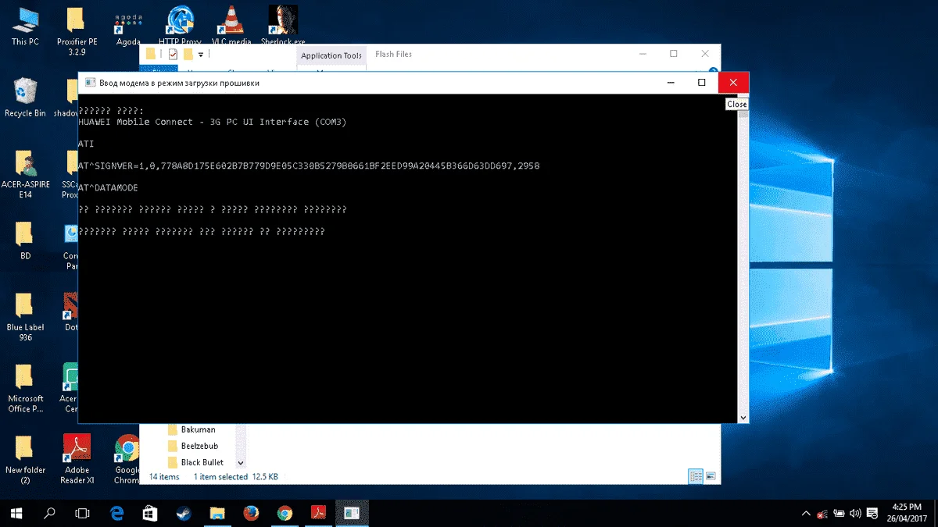The width and height of the screenshot is (938, 527).
Task: Open the Microsoft Office folder on desktop
Action: pyautogui.click(x=25, y=388)
